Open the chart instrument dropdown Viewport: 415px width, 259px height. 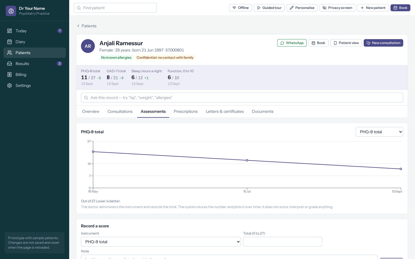click(x=379, y=132)
